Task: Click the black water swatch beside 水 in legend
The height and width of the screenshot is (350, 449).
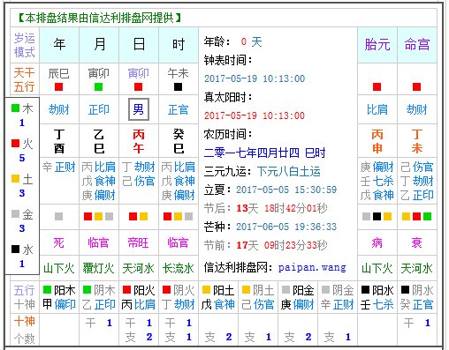Action: (15, 249)
